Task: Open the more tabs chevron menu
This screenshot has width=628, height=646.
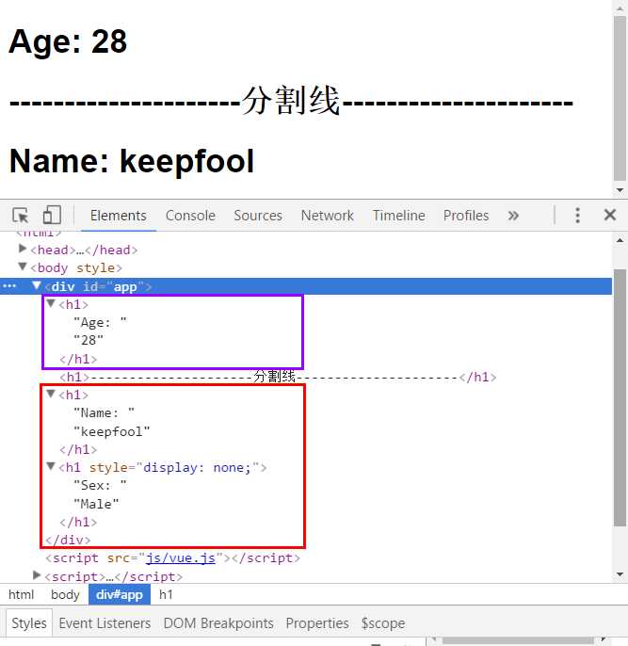Action: tap(513, 216)
